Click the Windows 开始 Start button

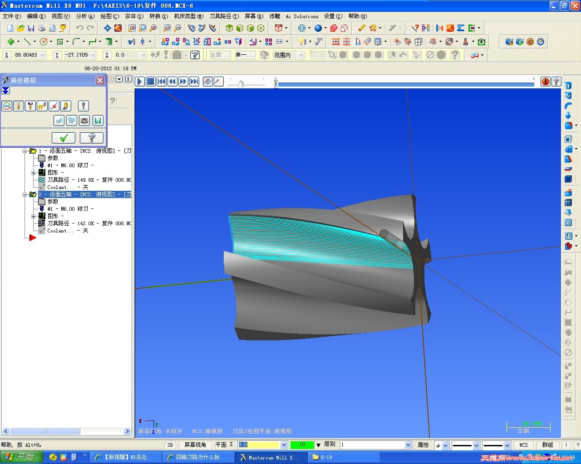point(21,457)
